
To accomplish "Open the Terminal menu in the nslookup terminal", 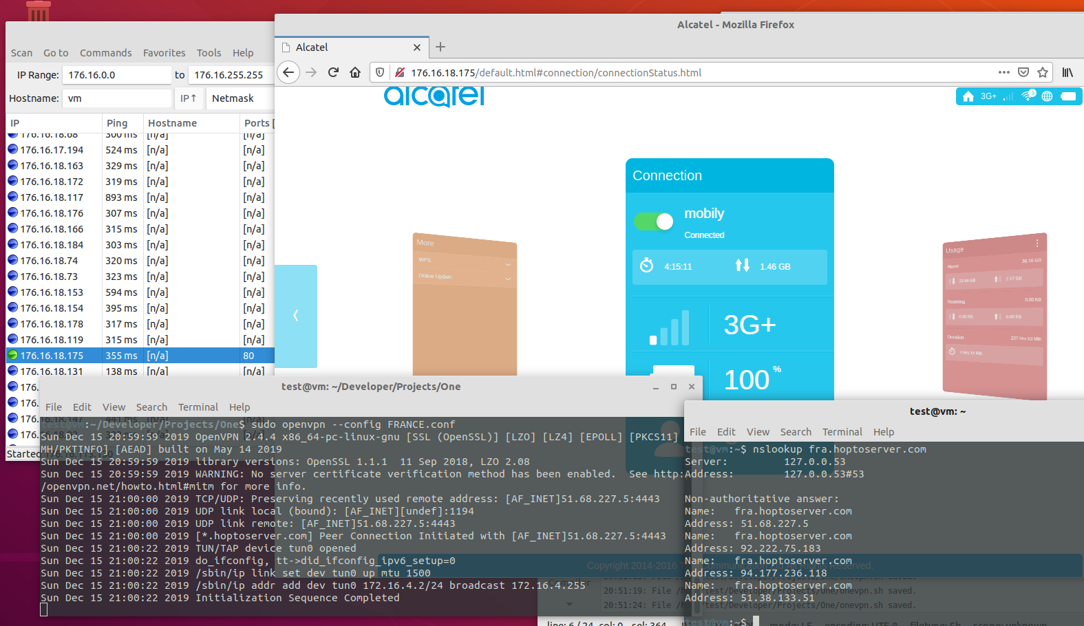I will point(842,432).
